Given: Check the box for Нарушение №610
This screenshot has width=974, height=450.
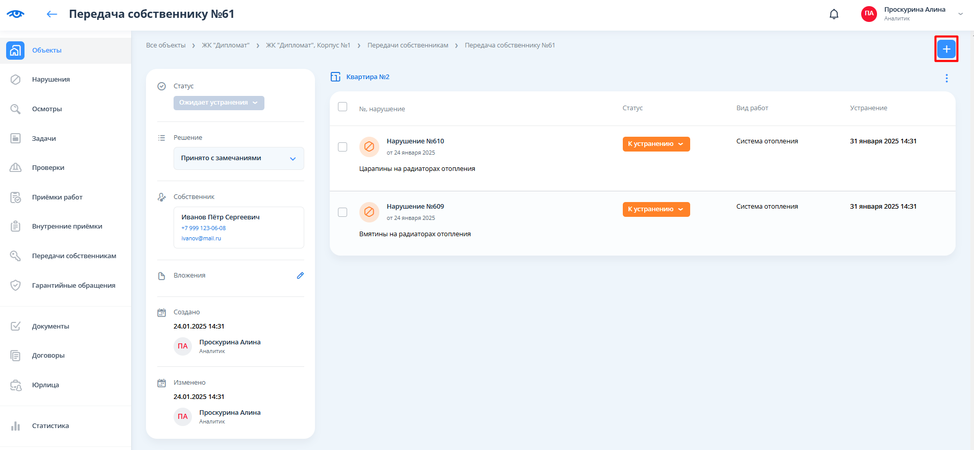Looking at the screenshot, I should click(x=343, y=147).
